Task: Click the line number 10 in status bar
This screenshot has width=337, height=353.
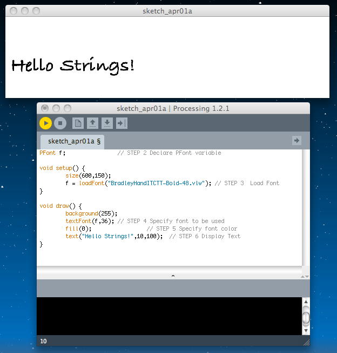Action: click(43, 341)
